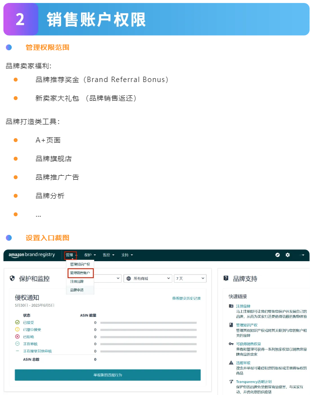Open the settings gear icon
313x395 pixels.
point(288,255)
